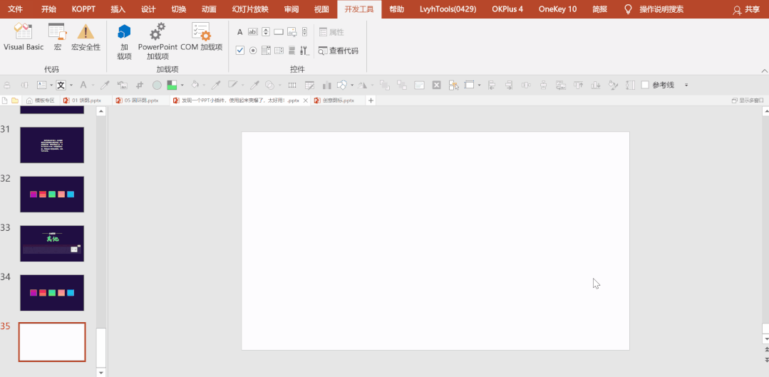Screen dimensions: 769x377
Task: Open dropdown next to 文 icon
Action: point(71,86)
